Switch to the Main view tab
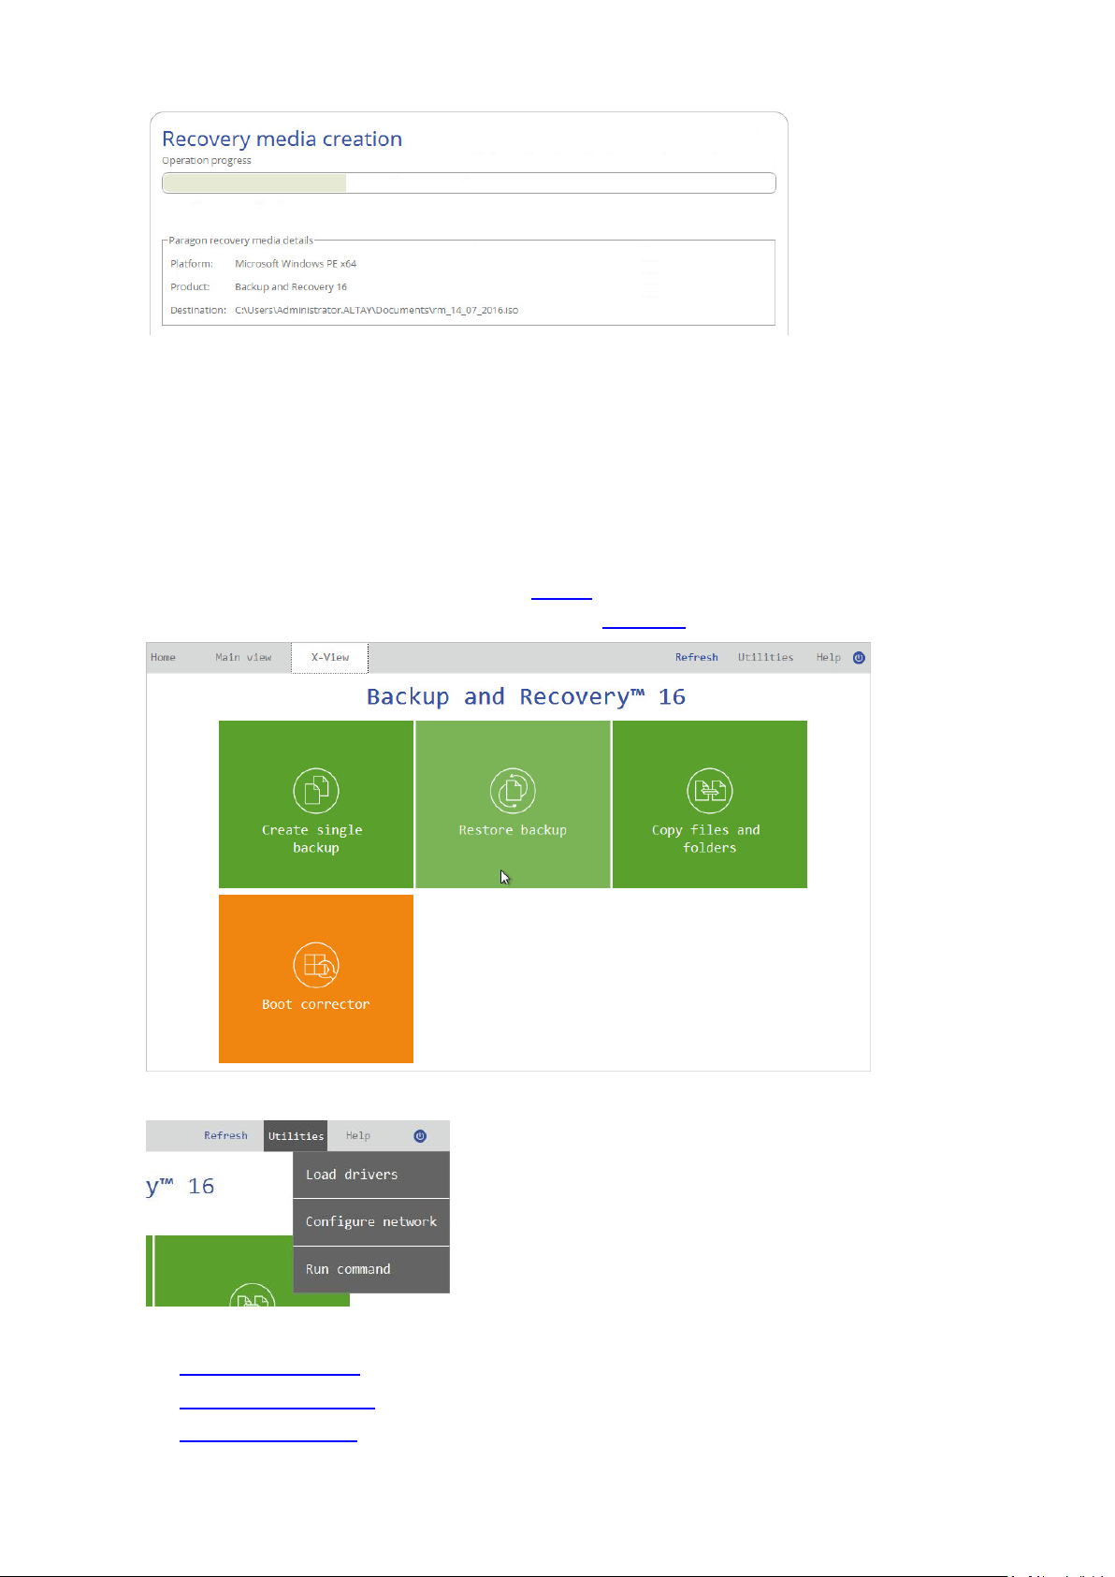Viewport: 1115px width, 1577px height. pyautogui.click(x=243, y=657)
